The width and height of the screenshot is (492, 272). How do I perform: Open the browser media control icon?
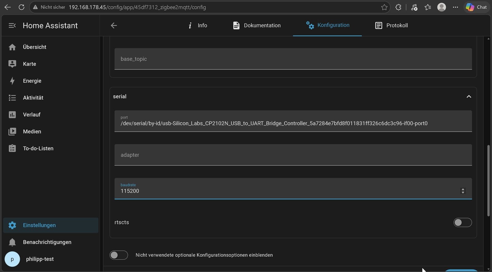414,7
